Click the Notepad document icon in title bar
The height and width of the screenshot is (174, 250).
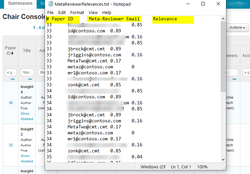[50, 4]
